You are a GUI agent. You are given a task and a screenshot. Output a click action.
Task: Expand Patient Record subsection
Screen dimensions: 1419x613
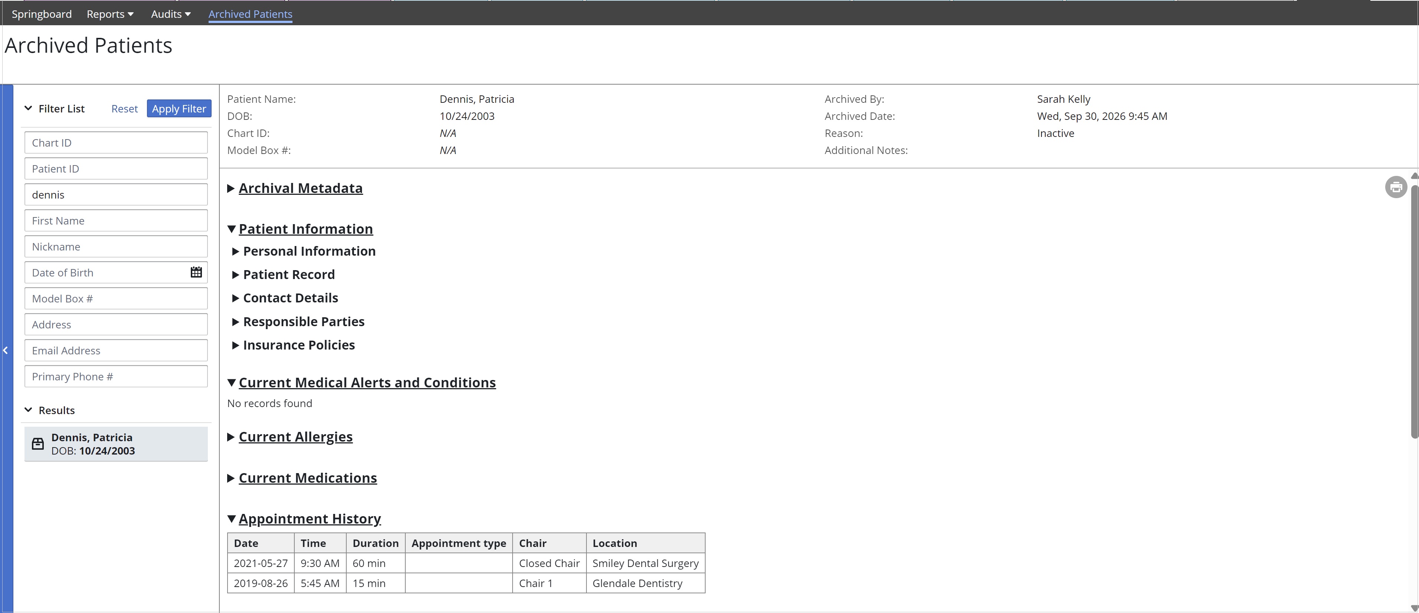pos(283,275)
